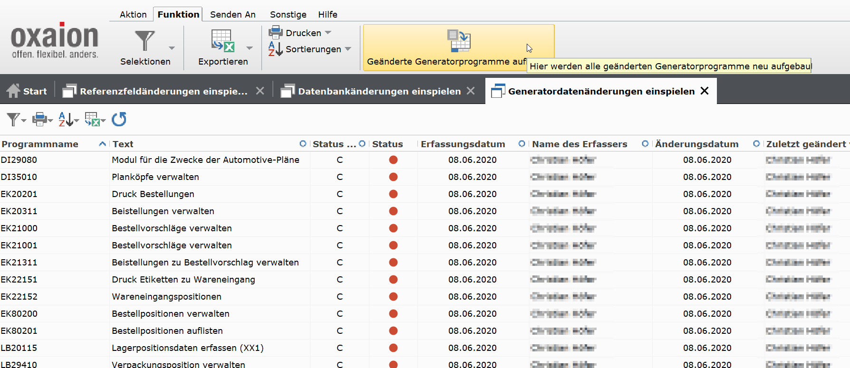Switch to Datenbankänderungen einspielen tab
Image resolution: width=850 pixels, height=368 pixels.
point(379,91)
